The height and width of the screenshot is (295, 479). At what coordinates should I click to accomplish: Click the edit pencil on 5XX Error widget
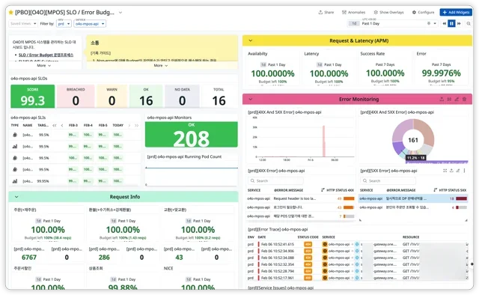[x=457, y=171]
